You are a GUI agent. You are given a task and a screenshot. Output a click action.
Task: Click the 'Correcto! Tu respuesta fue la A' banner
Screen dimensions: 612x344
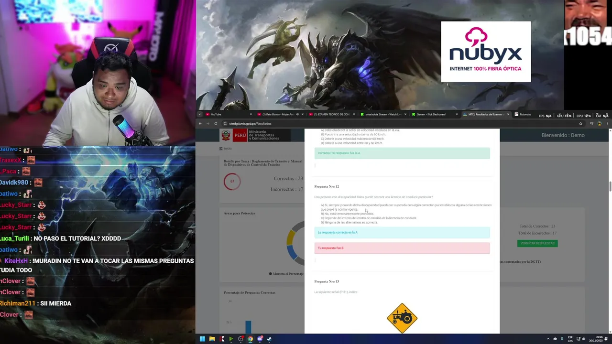(x=402, y=153)
